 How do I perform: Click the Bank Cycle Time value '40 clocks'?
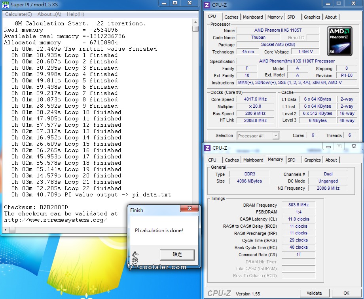point(299,248)
